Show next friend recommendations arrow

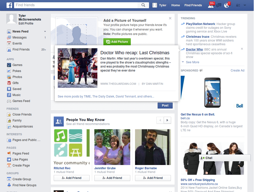[167, 120]
